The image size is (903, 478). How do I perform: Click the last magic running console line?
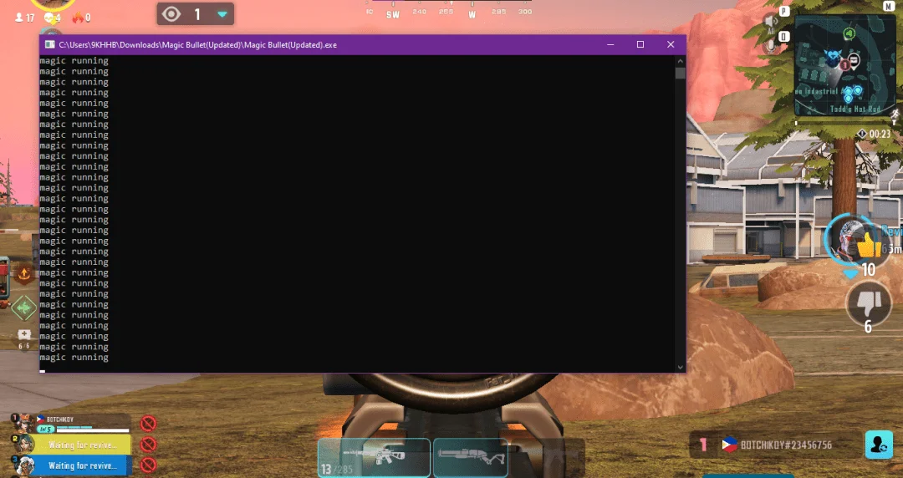[x=74, y=357]
